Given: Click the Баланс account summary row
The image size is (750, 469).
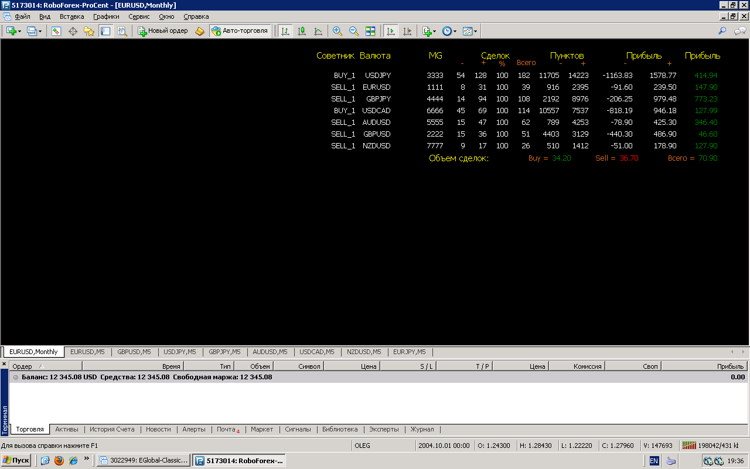Looking at the screenshot, I should tap(379, 378).
